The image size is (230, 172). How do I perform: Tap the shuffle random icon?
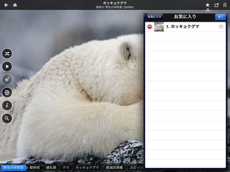click(x=7, y=53)
